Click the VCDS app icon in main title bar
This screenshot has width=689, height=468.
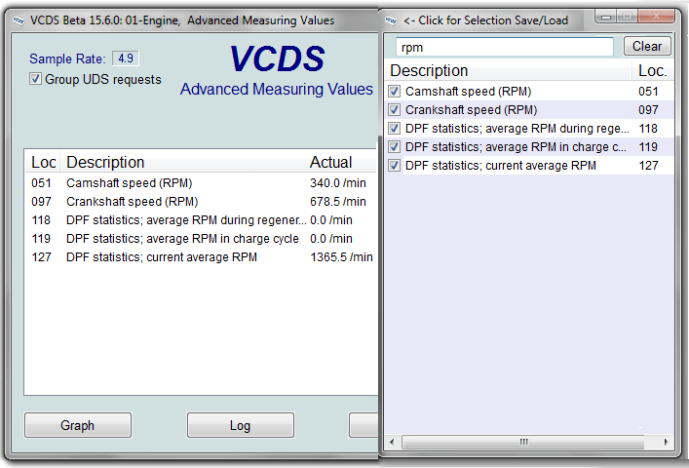tap(19, 20)
